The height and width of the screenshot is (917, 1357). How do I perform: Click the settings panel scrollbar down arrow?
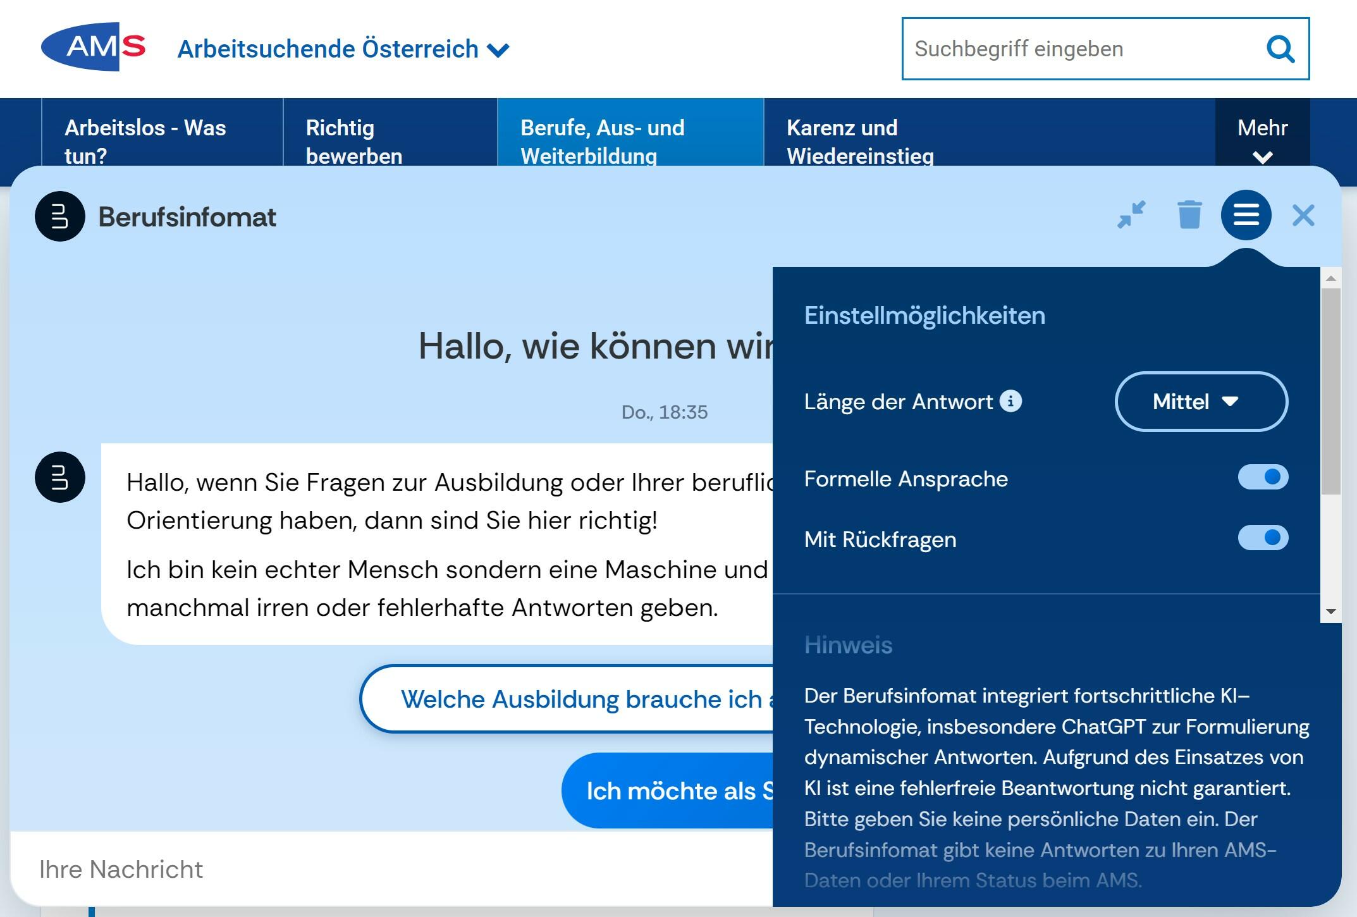(1330, 612)
